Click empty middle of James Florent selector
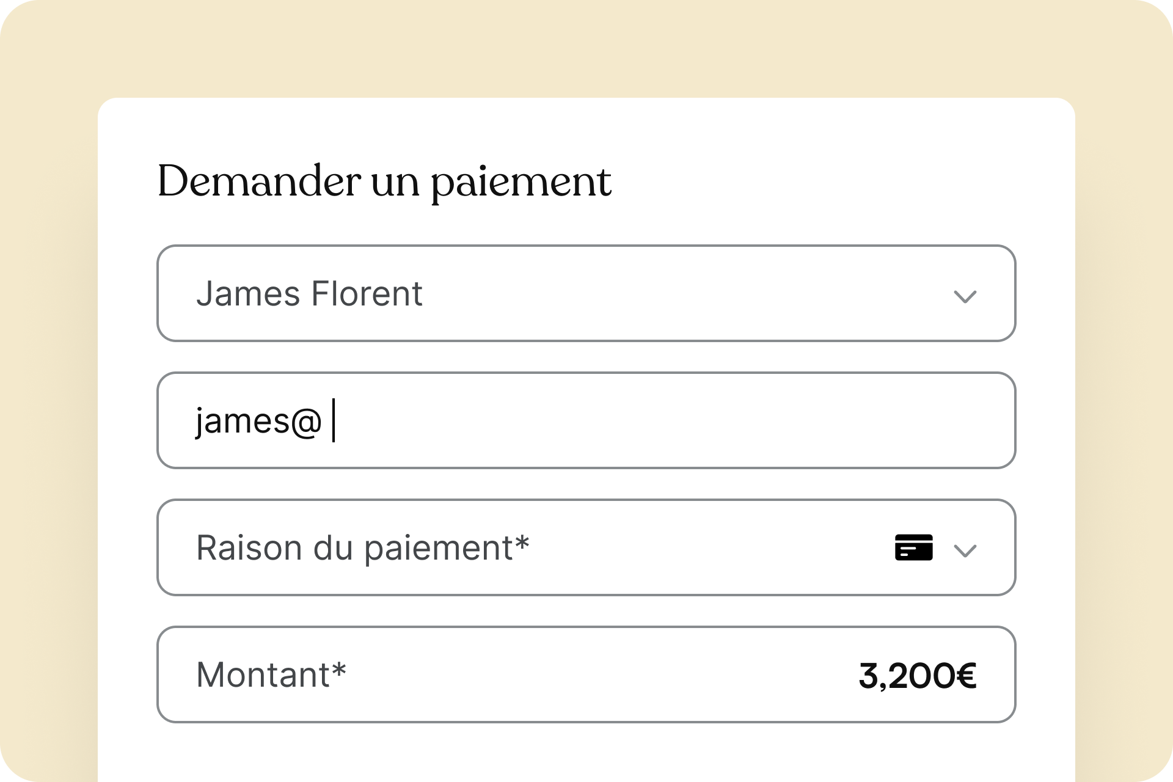 pos(684,293)
